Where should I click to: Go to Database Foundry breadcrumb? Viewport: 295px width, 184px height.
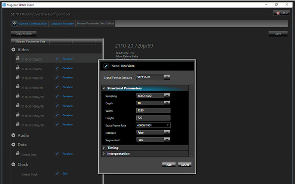[62, 24]
